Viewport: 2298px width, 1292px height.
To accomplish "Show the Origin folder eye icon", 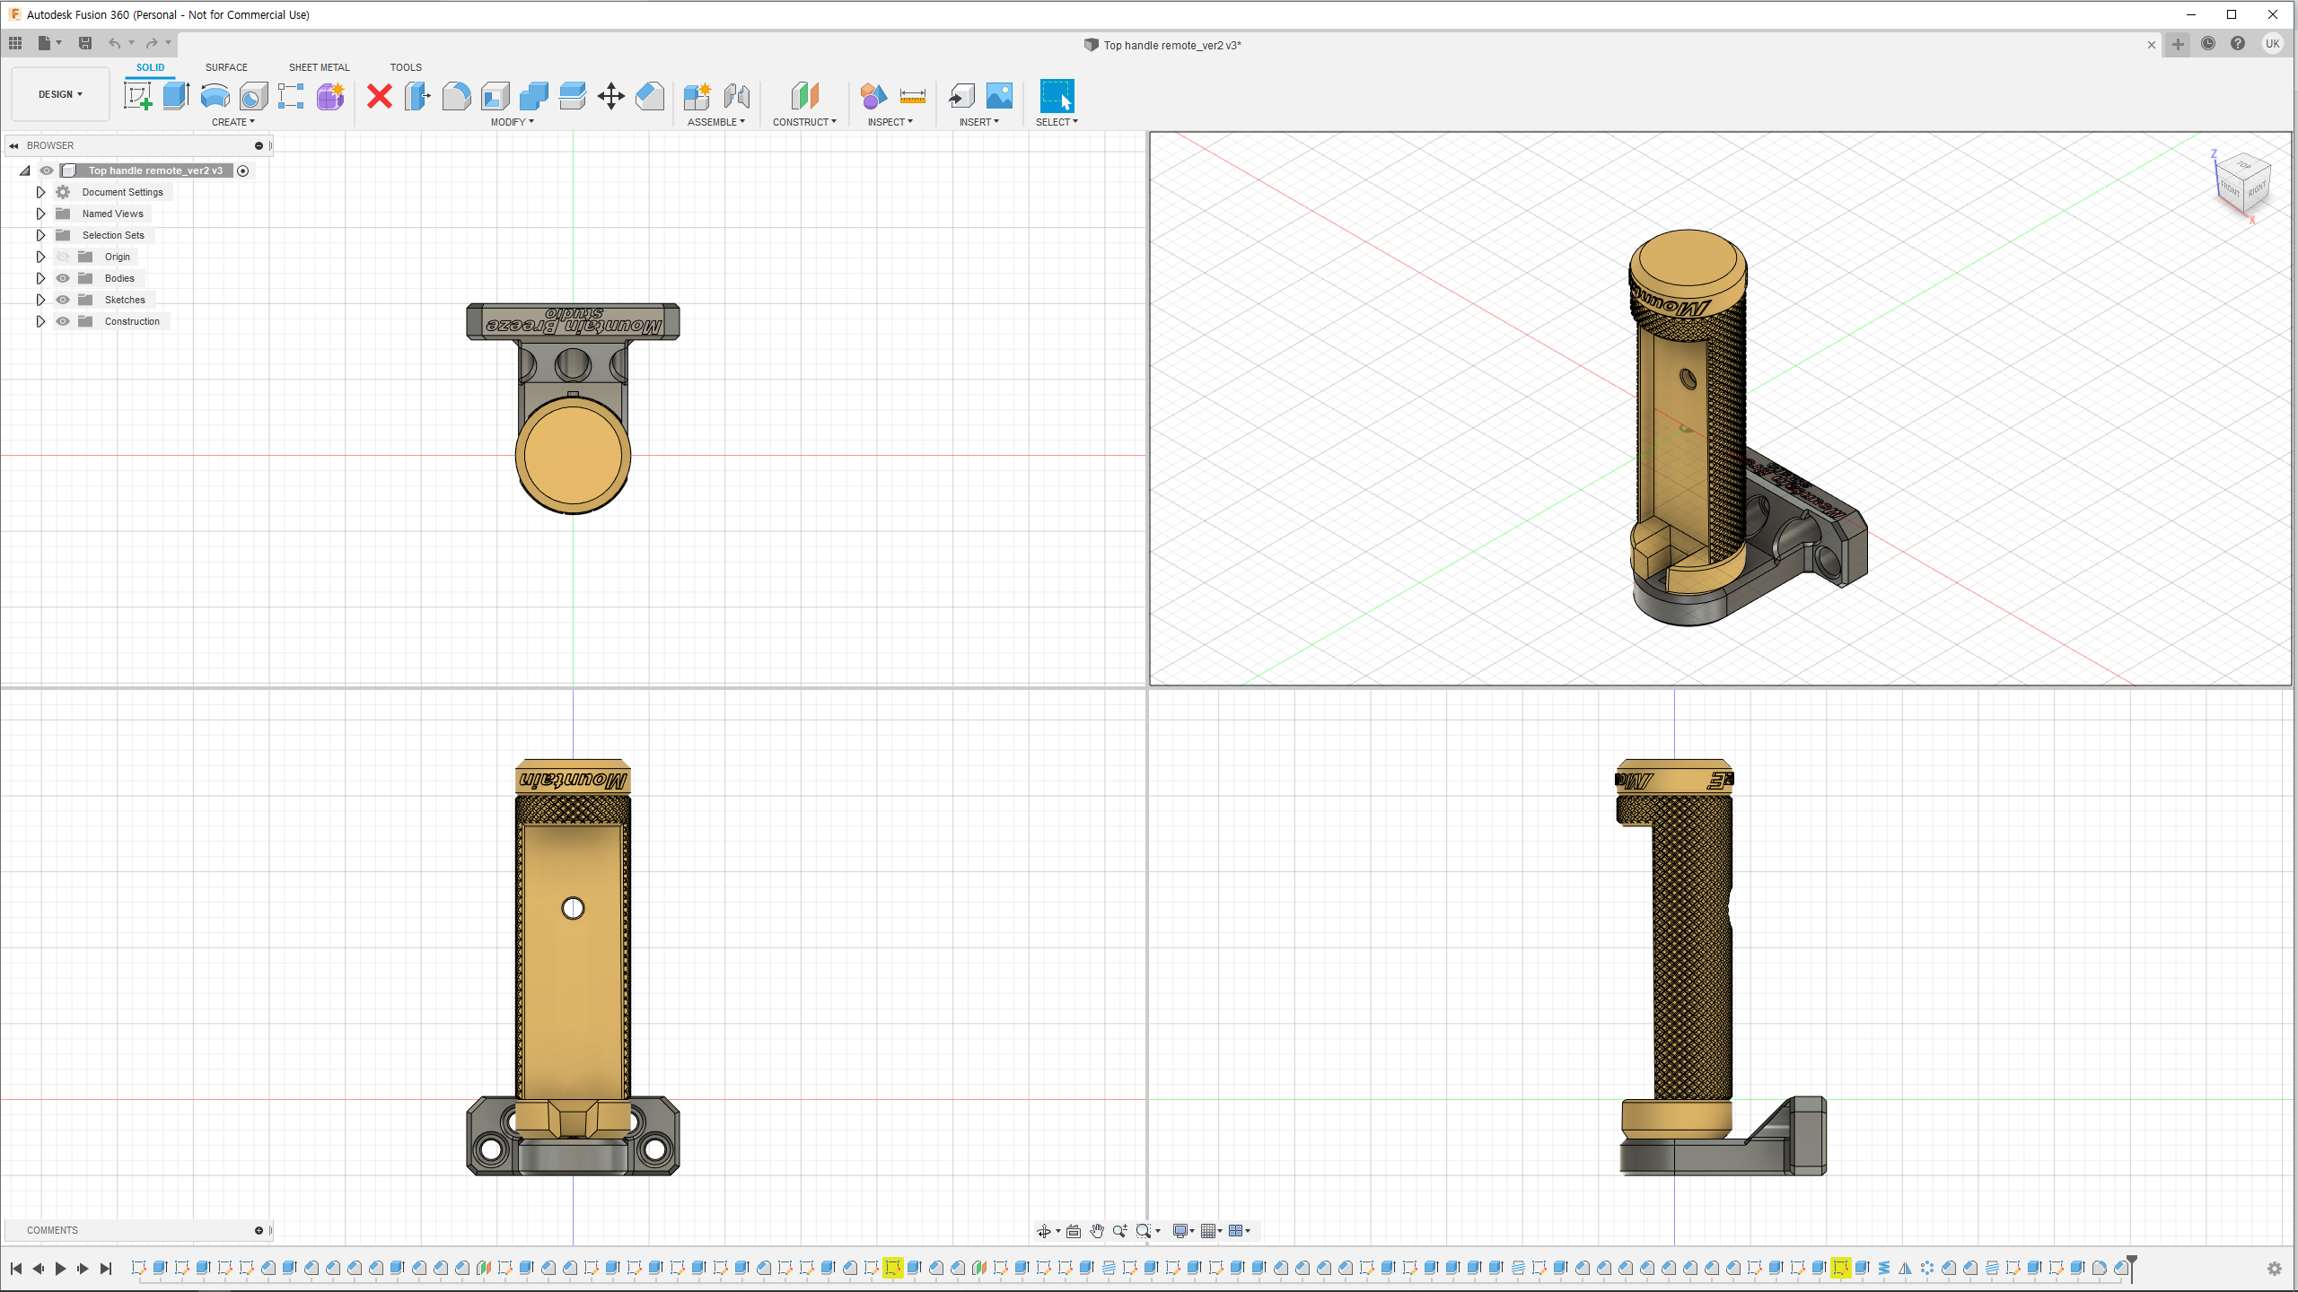I will pos(63,257).
